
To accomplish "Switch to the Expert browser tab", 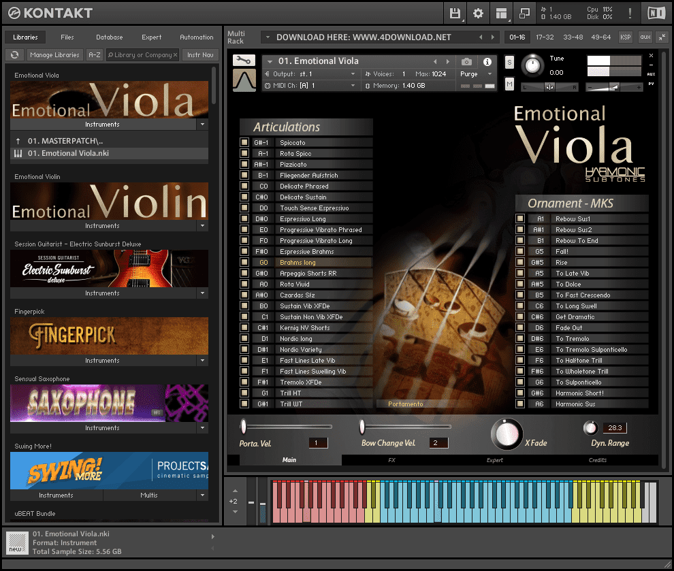I will click(151, 37).
